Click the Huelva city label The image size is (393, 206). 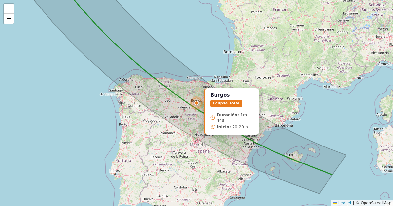[148, 199]
